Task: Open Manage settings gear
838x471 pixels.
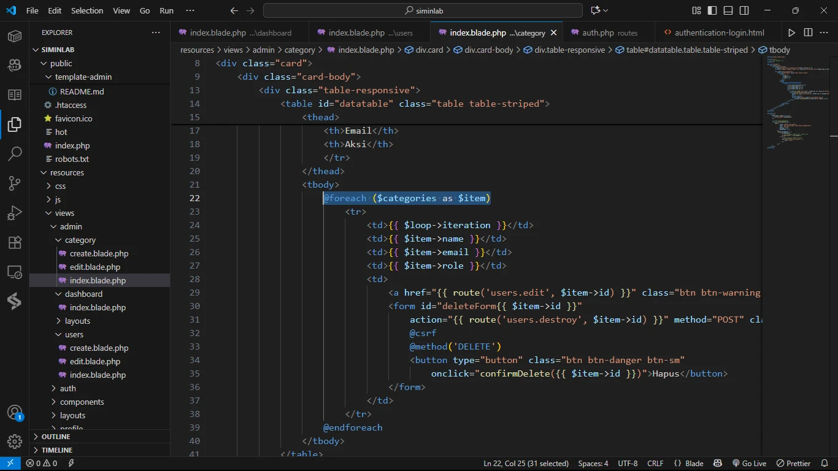Action: (15, 442)
